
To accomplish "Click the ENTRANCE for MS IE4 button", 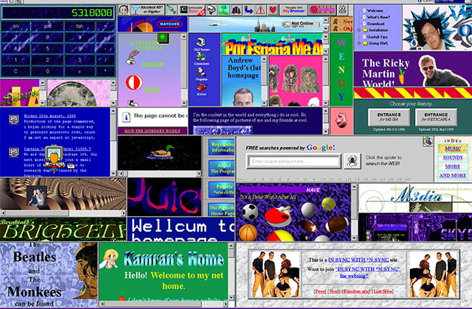I will [x=389, y=117].
